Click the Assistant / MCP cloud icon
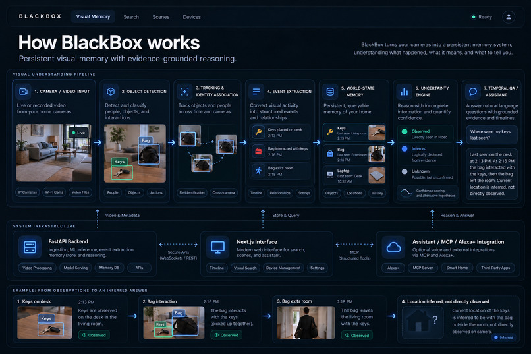This screenshot has width=531, height=354. pyautogui.click(x=393, y=247)
